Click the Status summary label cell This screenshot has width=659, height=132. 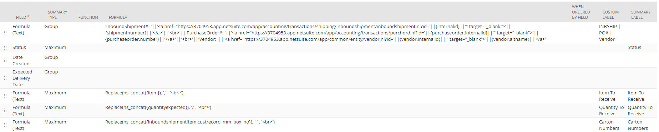634,48
